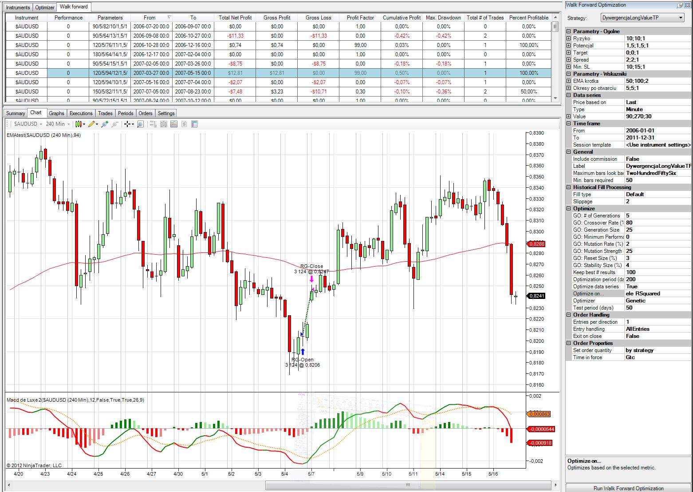Select the drawing tools pencil icon
Screen dimensions: 693x492
point(93,124)
